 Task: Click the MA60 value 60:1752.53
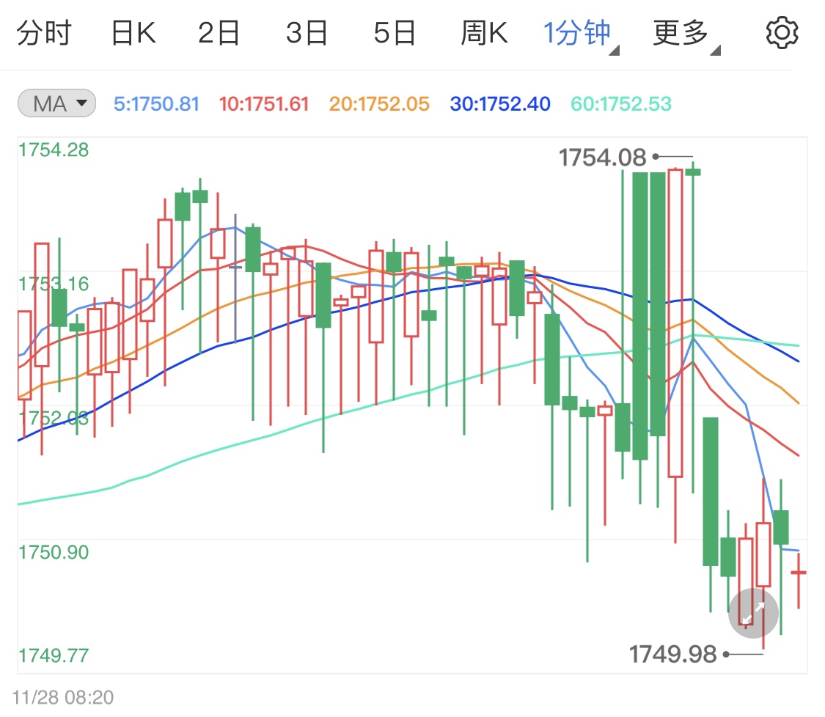tap(621, 104)
